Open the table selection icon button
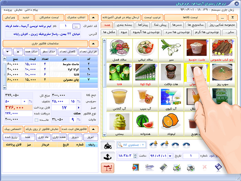Viewport: 241px width, 181px height. 107,168
